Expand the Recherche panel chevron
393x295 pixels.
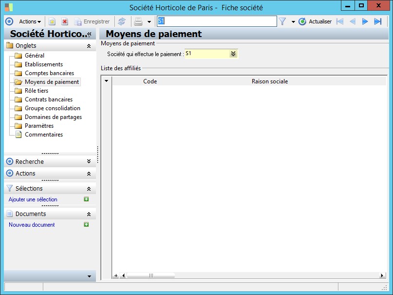(x=89, y=161)
